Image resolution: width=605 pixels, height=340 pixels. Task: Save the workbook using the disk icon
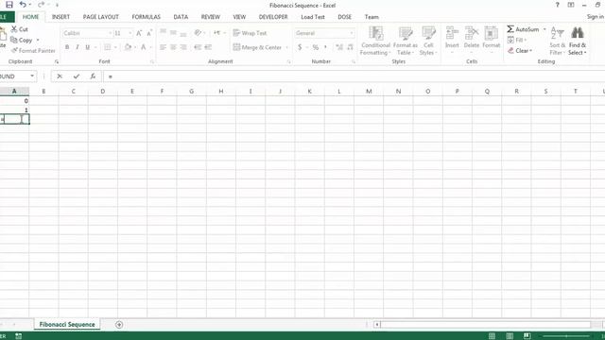tap(9, 5)
